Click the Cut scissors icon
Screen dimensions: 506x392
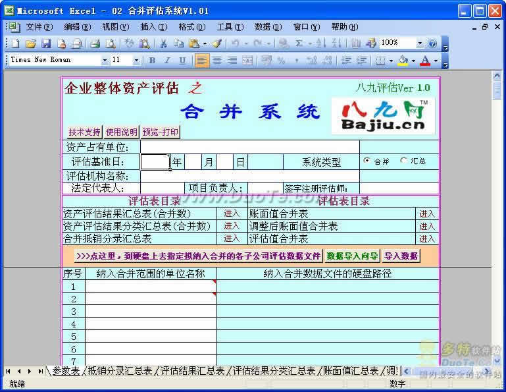(163, 43)
